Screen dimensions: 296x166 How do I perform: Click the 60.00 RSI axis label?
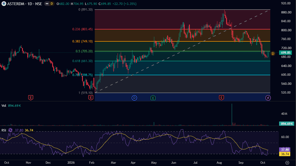285,137
